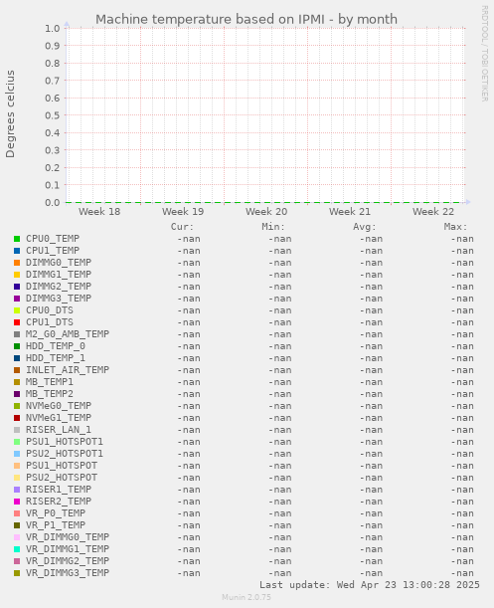Viewport: 494px width, 608px height.
Task: Click the 'Week 19' x-axis label
Action: (183, 212)
